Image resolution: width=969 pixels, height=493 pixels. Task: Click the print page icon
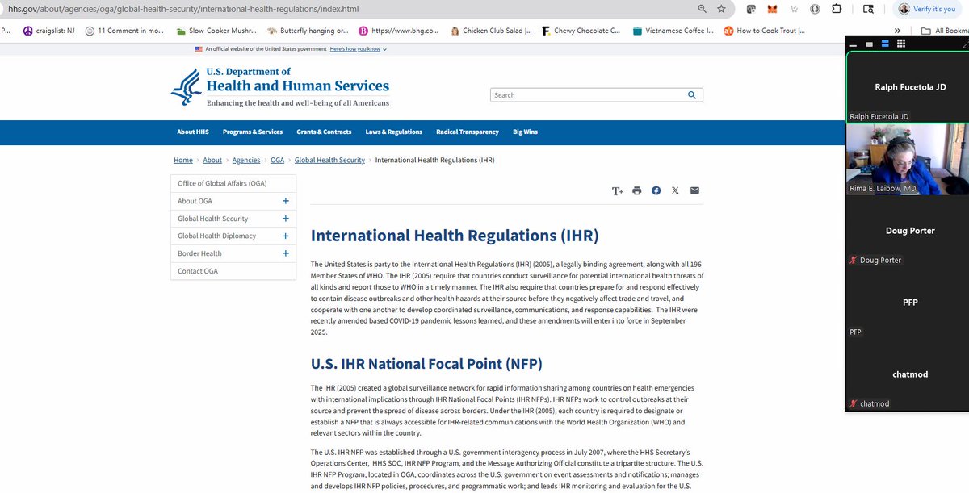[636, 190]
